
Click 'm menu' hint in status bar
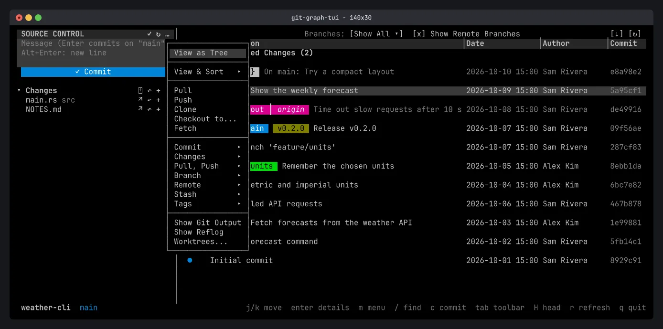click(x=372, y=308)
